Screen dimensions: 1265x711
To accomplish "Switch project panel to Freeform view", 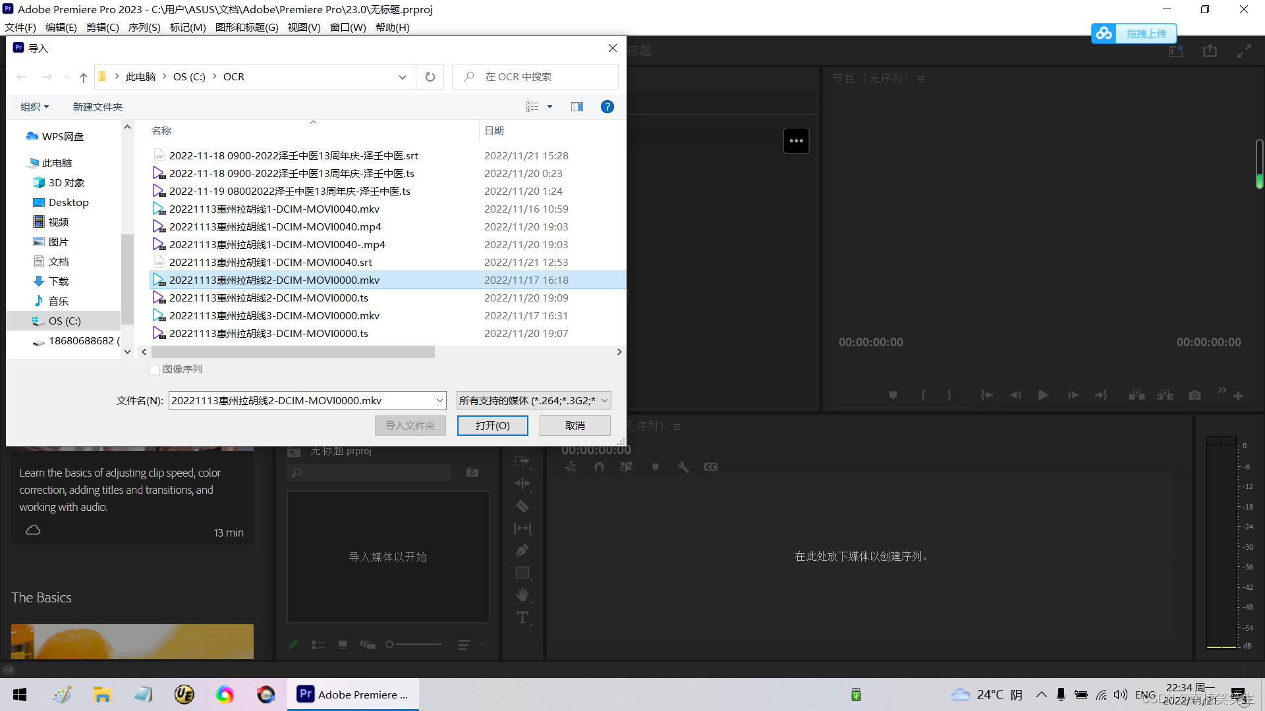I will [368, 645].
